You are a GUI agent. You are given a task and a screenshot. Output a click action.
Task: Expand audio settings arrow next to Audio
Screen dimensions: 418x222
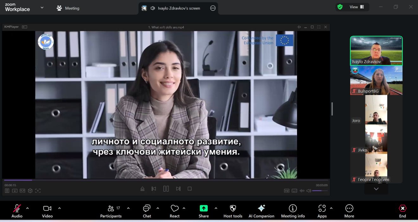(x=28, y=208)
